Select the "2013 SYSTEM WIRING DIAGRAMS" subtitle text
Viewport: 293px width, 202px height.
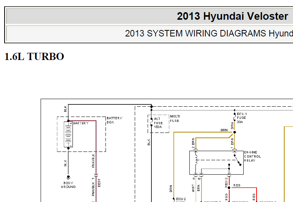(x=196, y=33)
